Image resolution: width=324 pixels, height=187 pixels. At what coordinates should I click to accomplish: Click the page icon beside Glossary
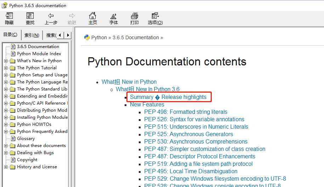click(13, 139)
